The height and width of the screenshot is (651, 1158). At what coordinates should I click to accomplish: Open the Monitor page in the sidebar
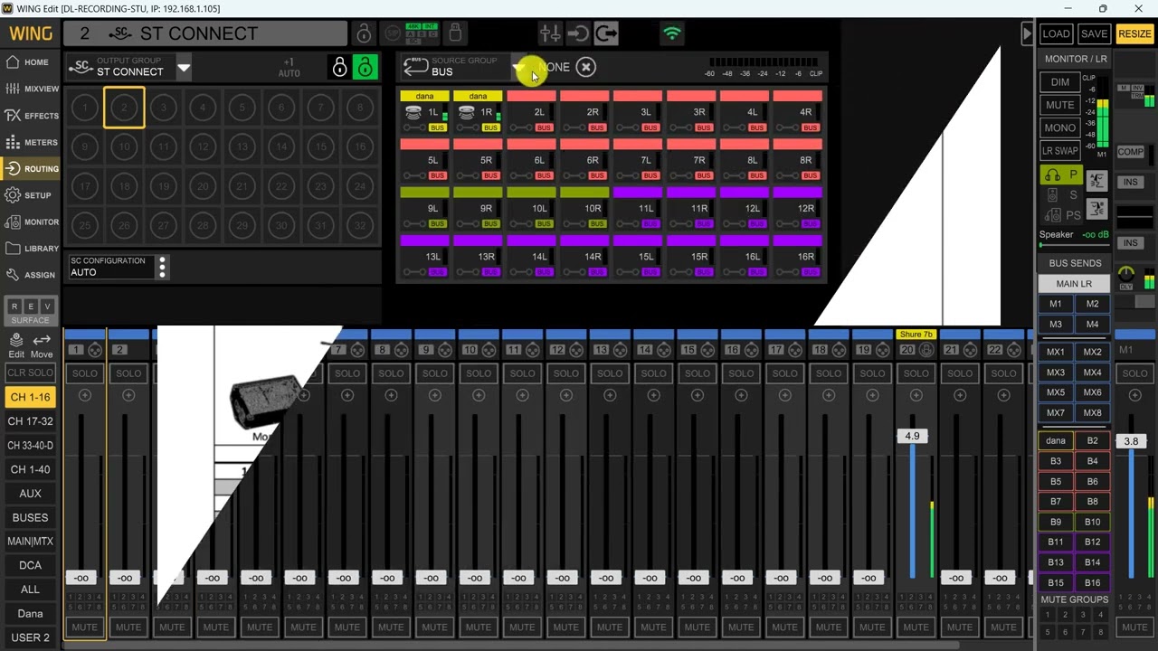point(30,222)
